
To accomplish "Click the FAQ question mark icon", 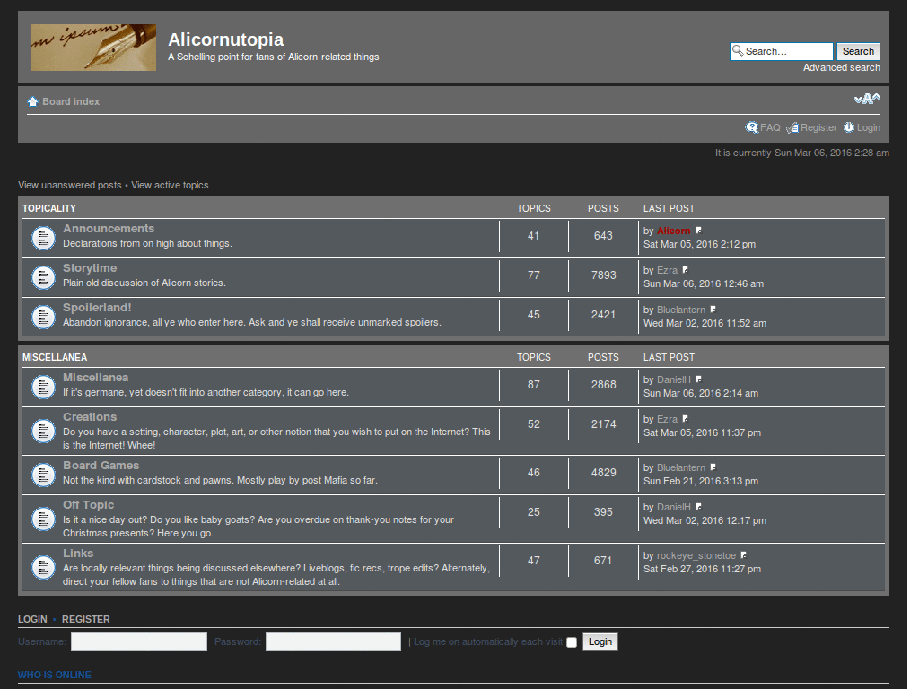I will pos(752,127).
